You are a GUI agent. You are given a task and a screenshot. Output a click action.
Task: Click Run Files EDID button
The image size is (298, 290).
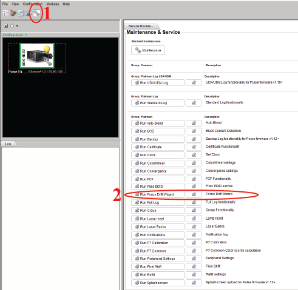pos(158,186)
